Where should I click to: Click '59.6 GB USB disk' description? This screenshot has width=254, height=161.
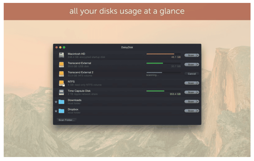(x=78, y=66)
